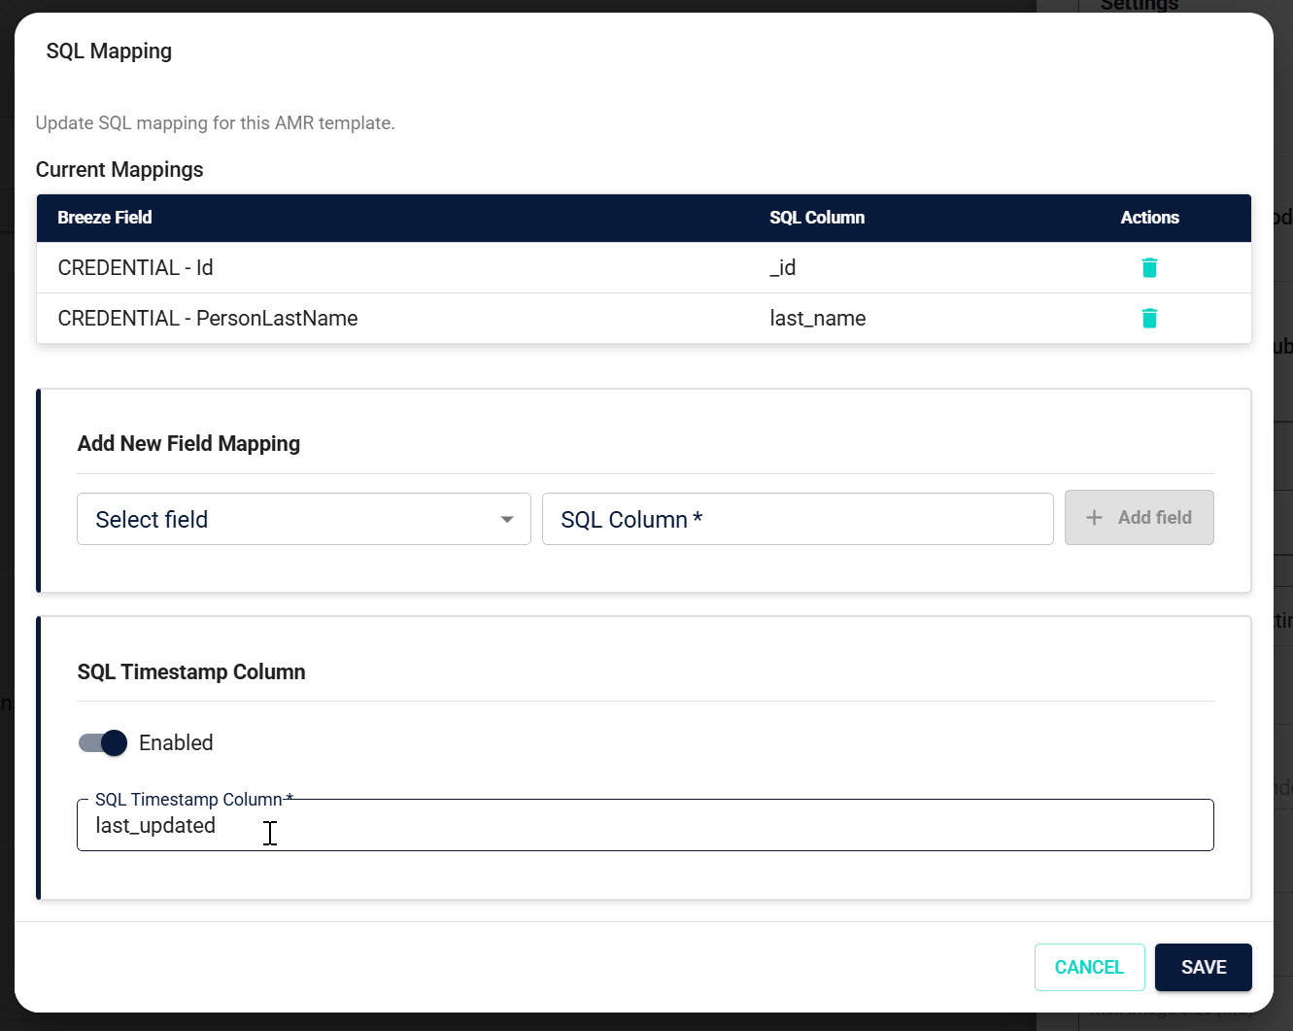Expand the field selection list for new mapping
Image resolution: width=1293 pixels, height=1031 pixels.
[303, 519]
